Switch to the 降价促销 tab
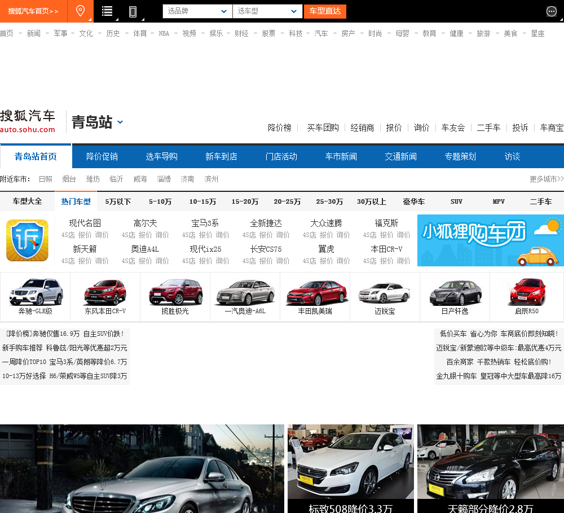Image resolution: width=564 pixels, height=513 pixels. pyautogui.click(x=102, y=156)
